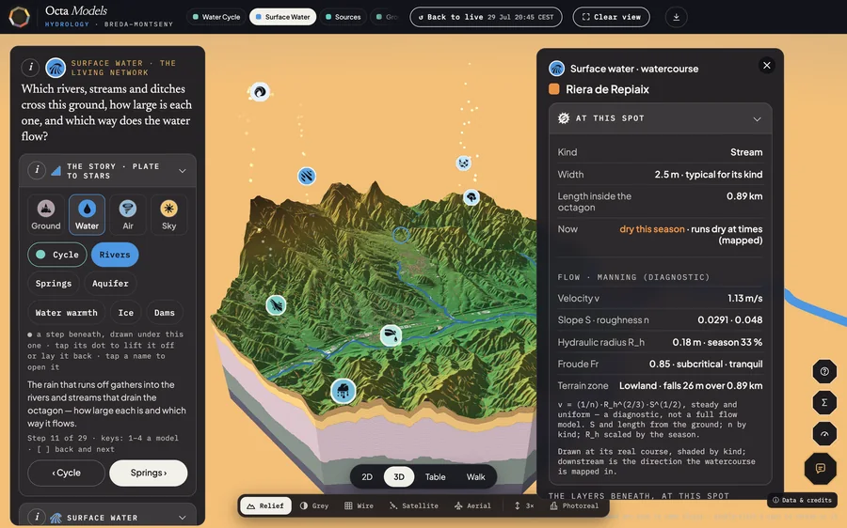Viewport: 847px width, 528px height.
Task: Switch to the Sources tab
Action: [x=343, y=17]
